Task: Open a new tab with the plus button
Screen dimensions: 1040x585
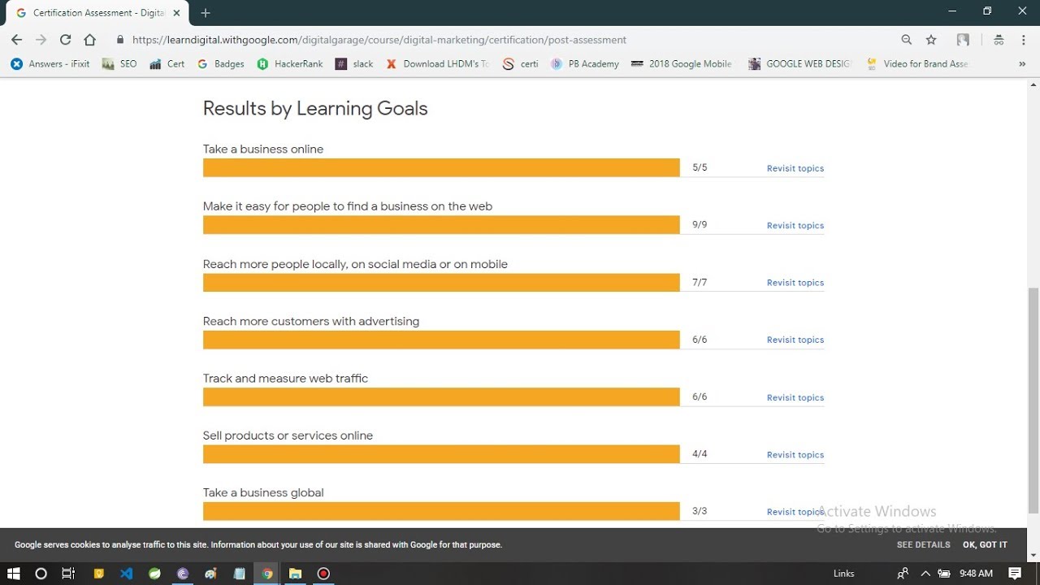Action: (x=206, y=13)
